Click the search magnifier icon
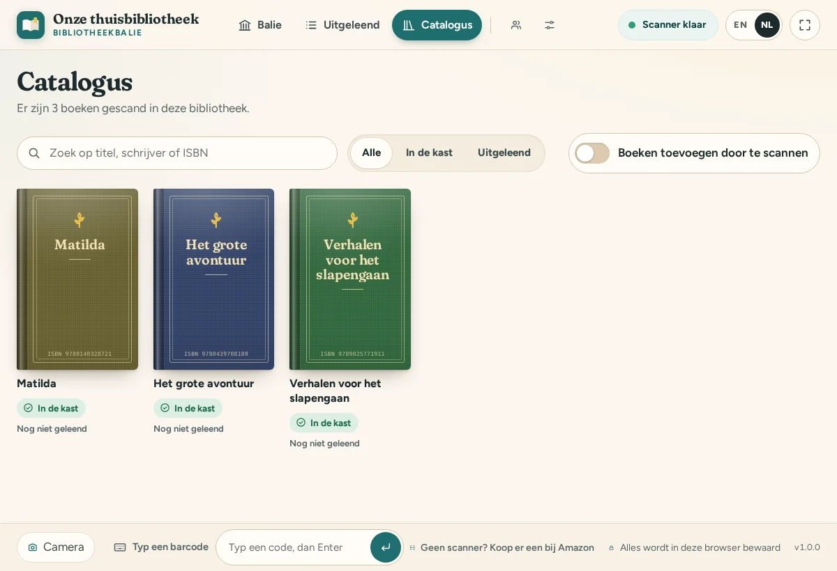Viewport: 837px width, 571px height. click(x=34, y=153)
